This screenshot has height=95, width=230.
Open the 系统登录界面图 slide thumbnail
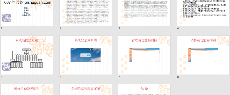click(85, 55)
